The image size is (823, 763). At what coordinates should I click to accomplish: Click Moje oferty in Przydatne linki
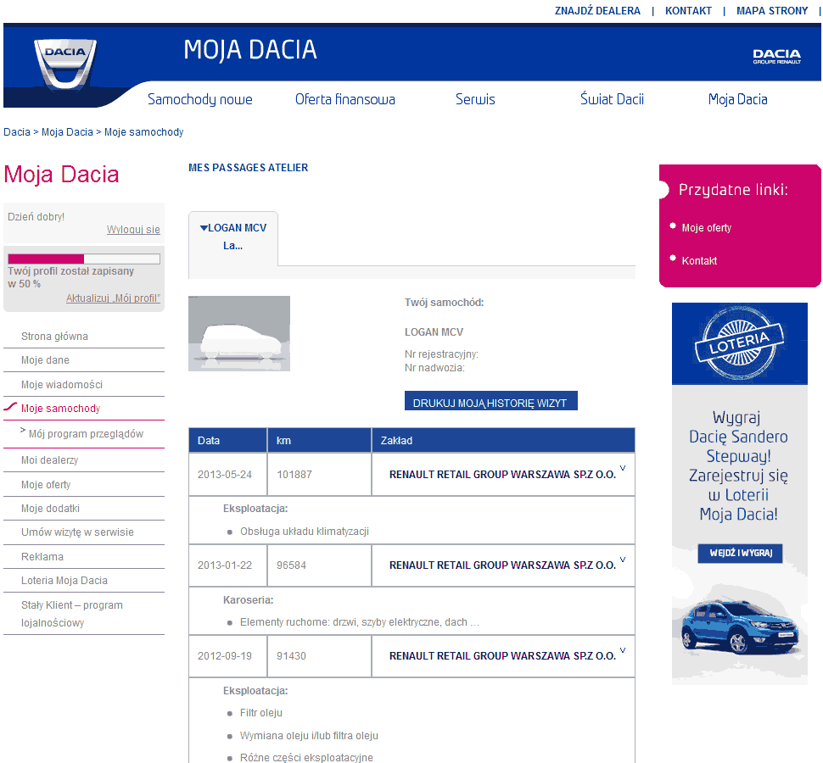point(707,227)
